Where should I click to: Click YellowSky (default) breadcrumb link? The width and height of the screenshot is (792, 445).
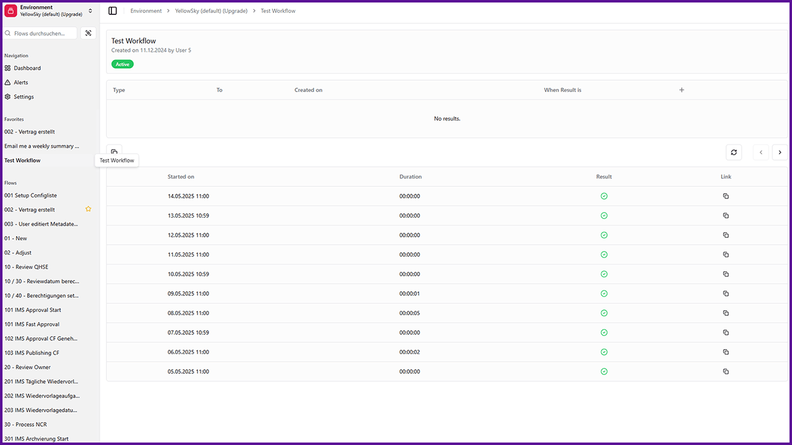pyautogui.click(x=211, y=11)
